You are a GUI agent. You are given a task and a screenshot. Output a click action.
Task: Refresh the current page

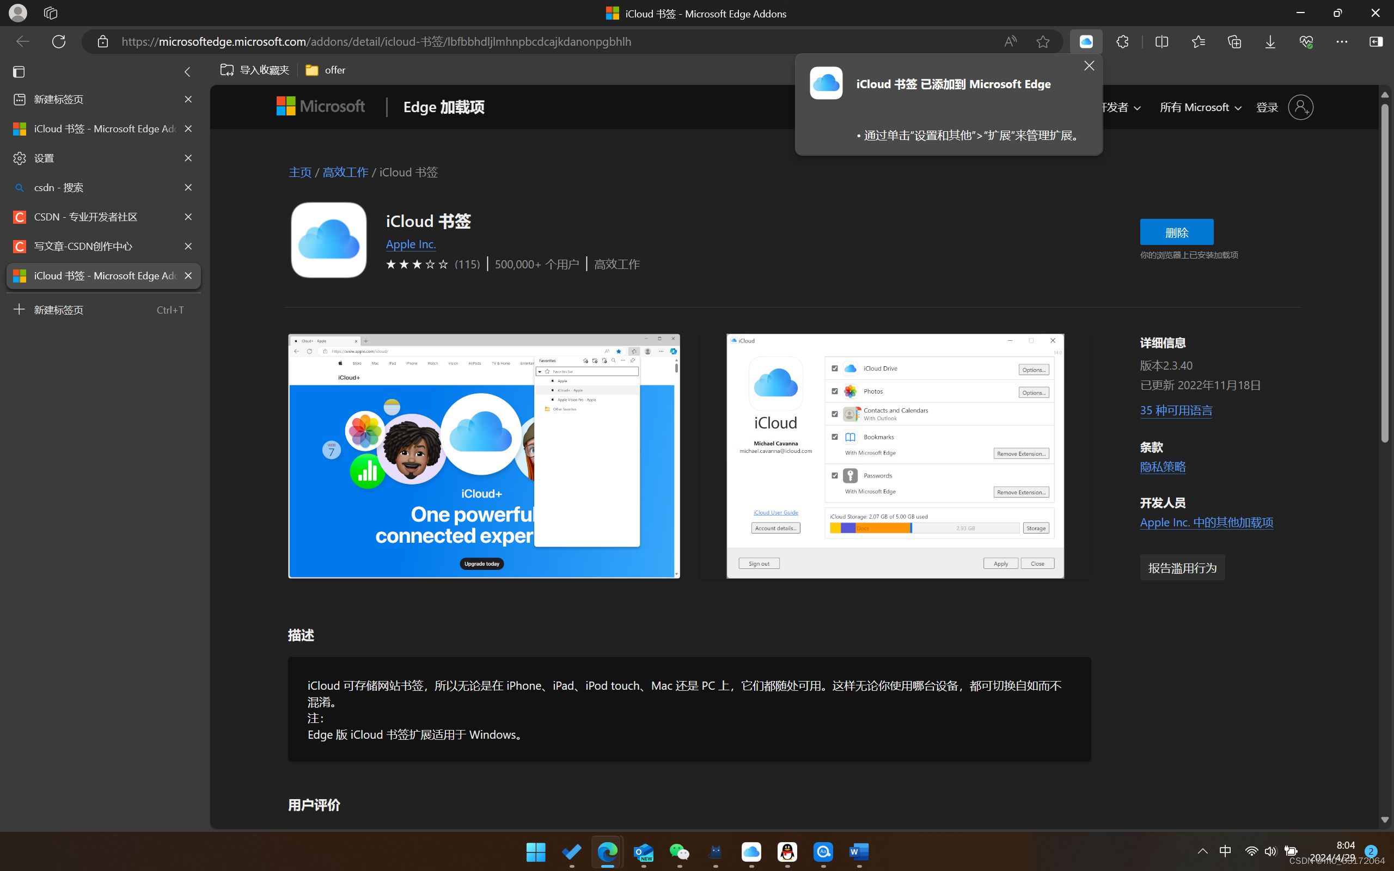tap(59, 41)
